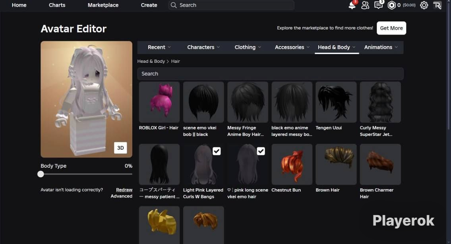Screen dimensions: 451x244
Task: Open the settings gear icon
Action: [424, 5]
